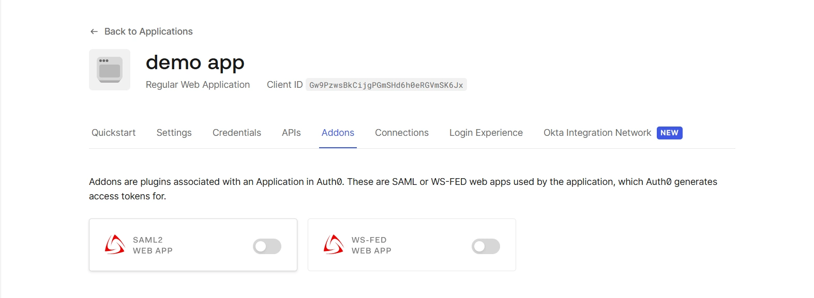
Task: Click the WS-FED WEB APP label
Action: 371,245
